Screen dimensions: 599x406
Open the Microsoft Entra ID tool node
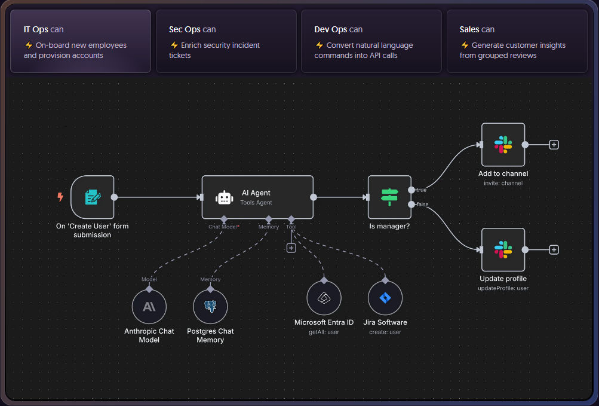[x=324, y=298]
